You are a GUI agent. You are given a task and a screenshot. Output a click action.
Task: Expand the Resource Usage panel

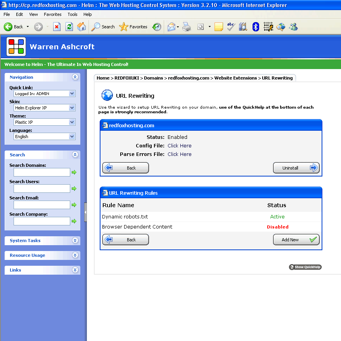[x=75, y=255]
